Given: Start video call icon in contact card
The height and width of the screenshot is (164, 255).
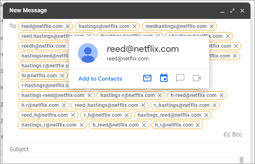Looking at the screenshot, I should (x=197, y=78).
